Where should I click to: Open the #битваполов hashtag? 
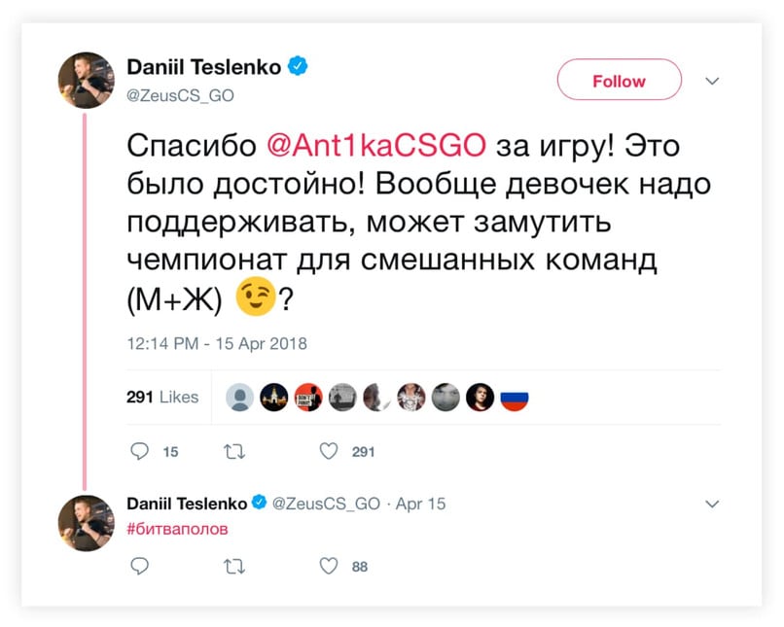click(177, 529)
